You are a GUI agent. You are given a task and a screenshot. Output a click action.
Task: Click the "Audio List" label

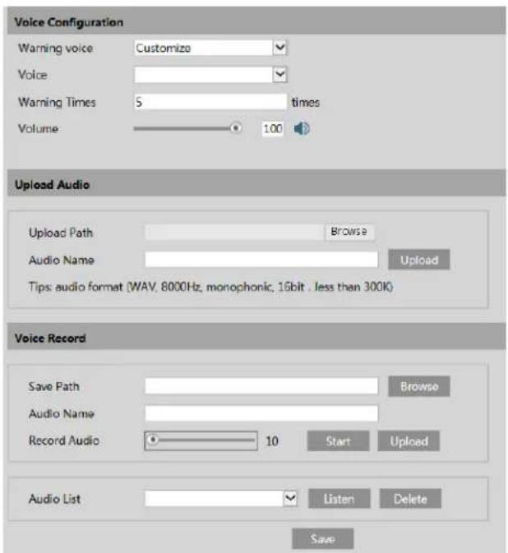pos(55,499)
